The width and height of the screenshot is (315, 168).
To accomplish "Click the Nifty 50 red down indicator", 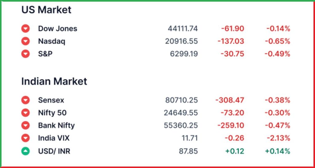I will point(26,113).
